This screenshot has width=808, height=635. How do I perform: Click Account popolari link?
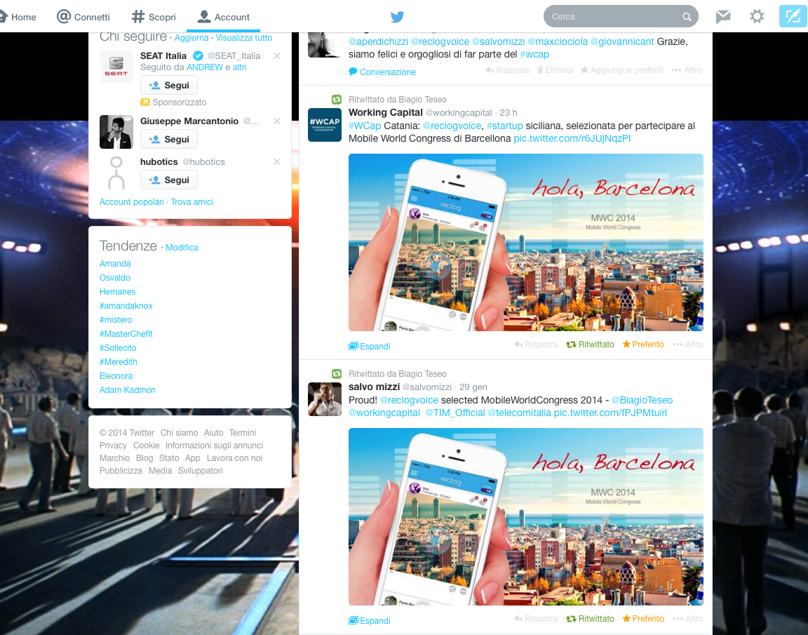pos(131,202)
